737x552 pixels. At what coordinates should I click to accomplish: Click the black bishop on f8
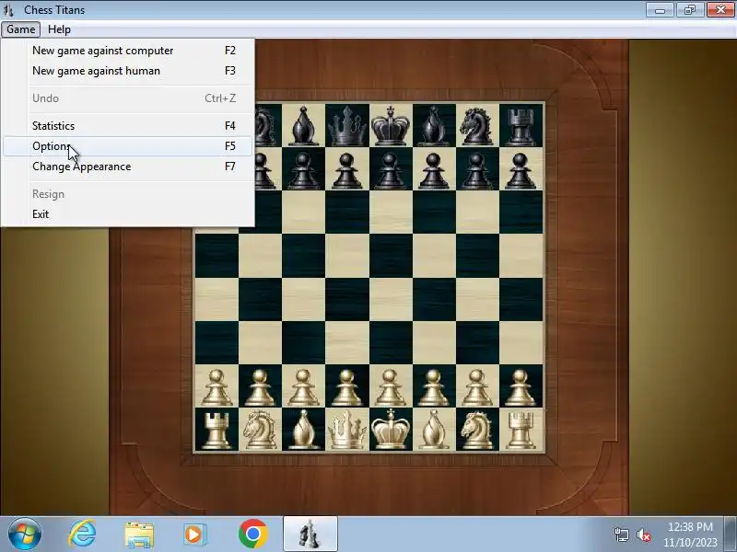click(x=433, y=126)
